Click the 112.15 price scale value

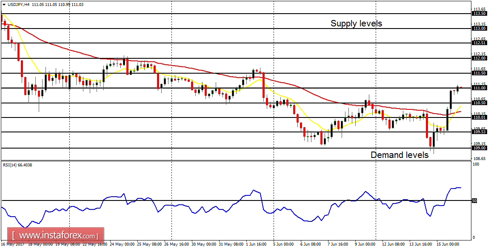[479, 54]
